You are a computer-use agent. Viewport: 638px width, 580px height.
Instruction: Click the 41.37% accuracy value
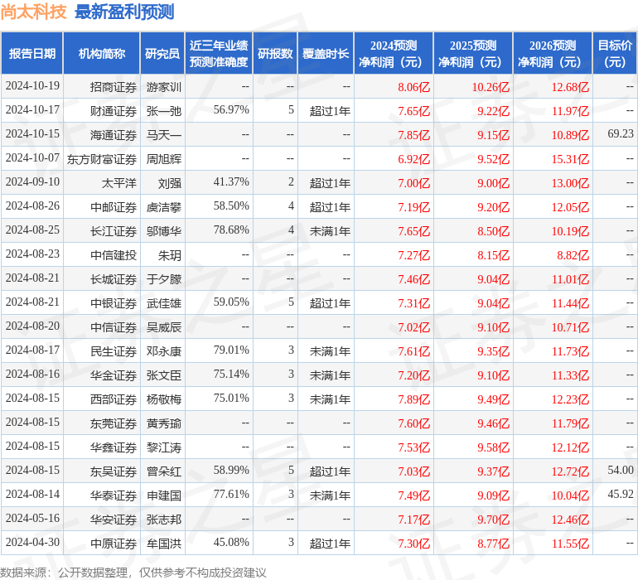(231, 182)
